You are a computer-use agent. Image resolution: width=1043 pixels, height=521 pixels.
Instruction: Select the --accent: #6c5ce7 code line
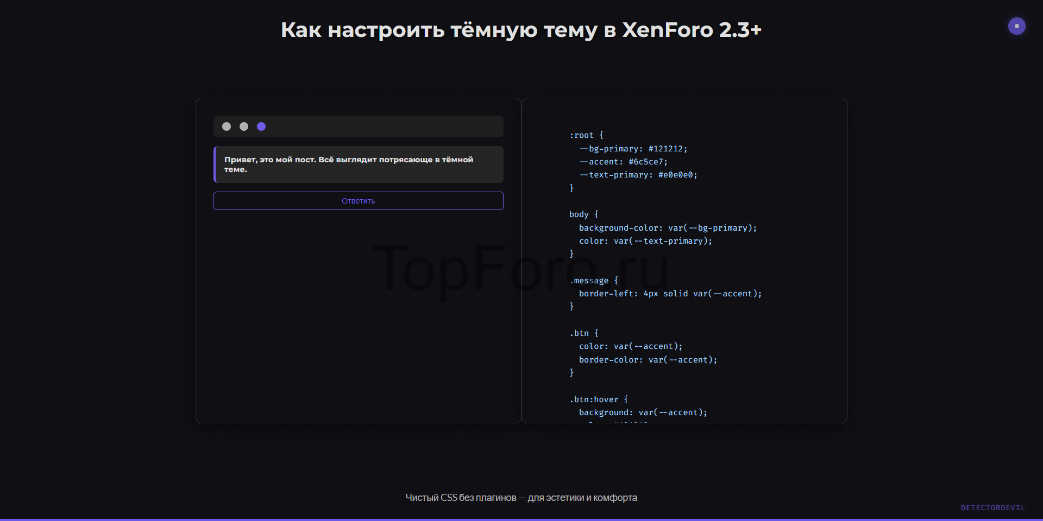coord(623,162)
